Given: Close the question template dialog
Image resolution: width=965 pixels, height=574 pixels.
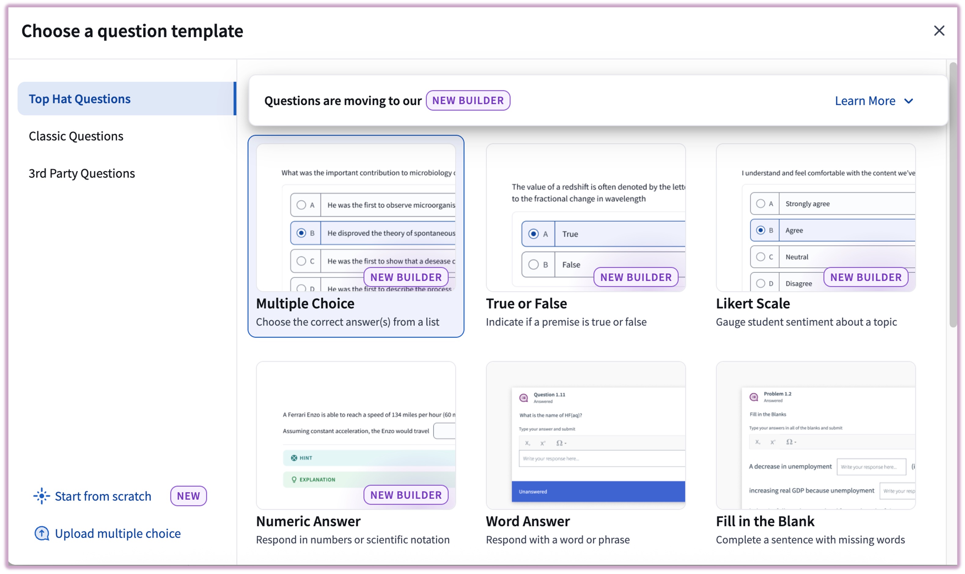Looking at the screenshot, I should point(939,31).
